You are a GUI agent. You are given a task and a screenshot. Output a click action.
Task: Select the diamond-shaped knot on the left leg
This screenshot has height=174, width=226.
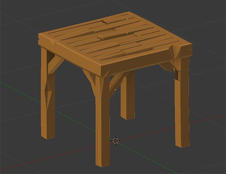[48, 95]
